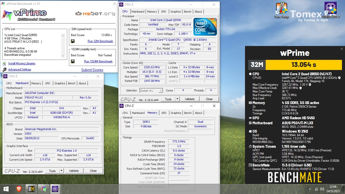Launch the Brave browser from the taskbar
345x194 pixels.
point(19,189)
